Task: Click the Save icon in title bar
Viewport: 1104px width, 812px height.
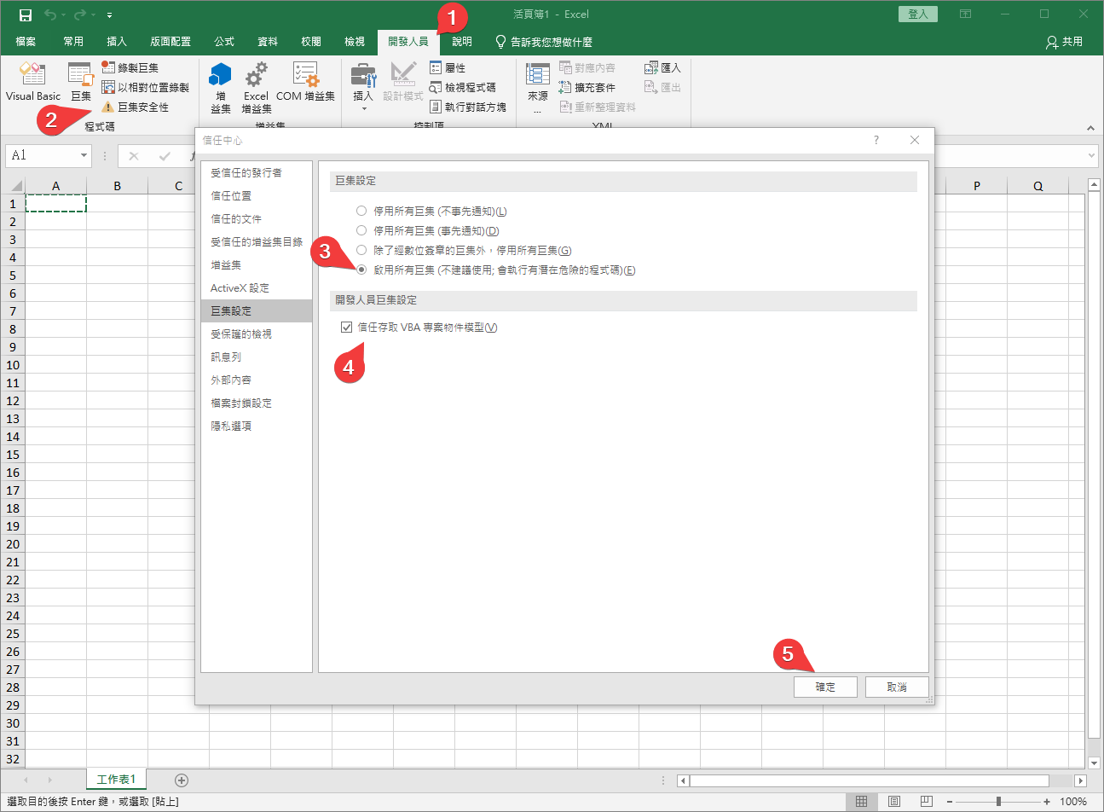Action: tap(26, 14)
